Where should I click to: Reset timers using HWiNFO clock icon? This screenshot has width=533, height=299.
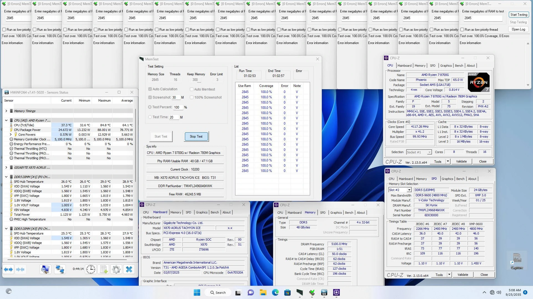coord(90,269)
